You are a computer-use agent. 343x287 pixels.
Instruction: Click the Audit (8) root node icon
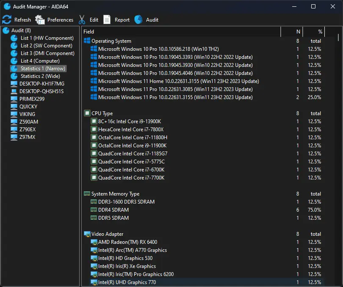coord(6,30)
